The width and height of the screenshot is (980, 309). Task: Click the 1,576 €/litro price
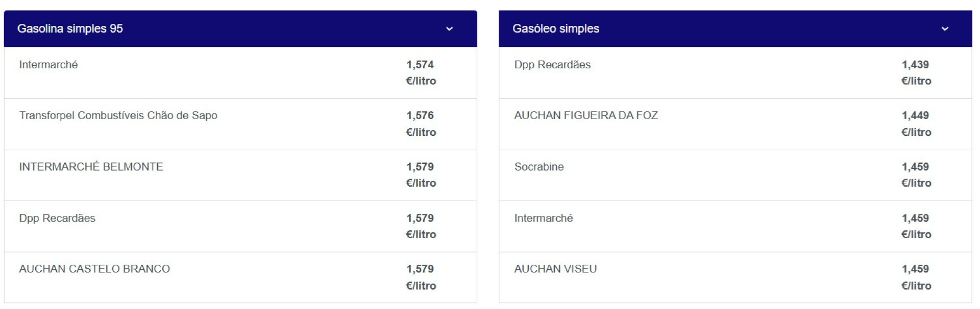click(421, 124)
